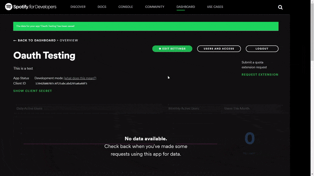Click the 'Submit a quota extension request' text
This screenshot has height=176, width=314.
pyautogui.click(x=254, y=65)
